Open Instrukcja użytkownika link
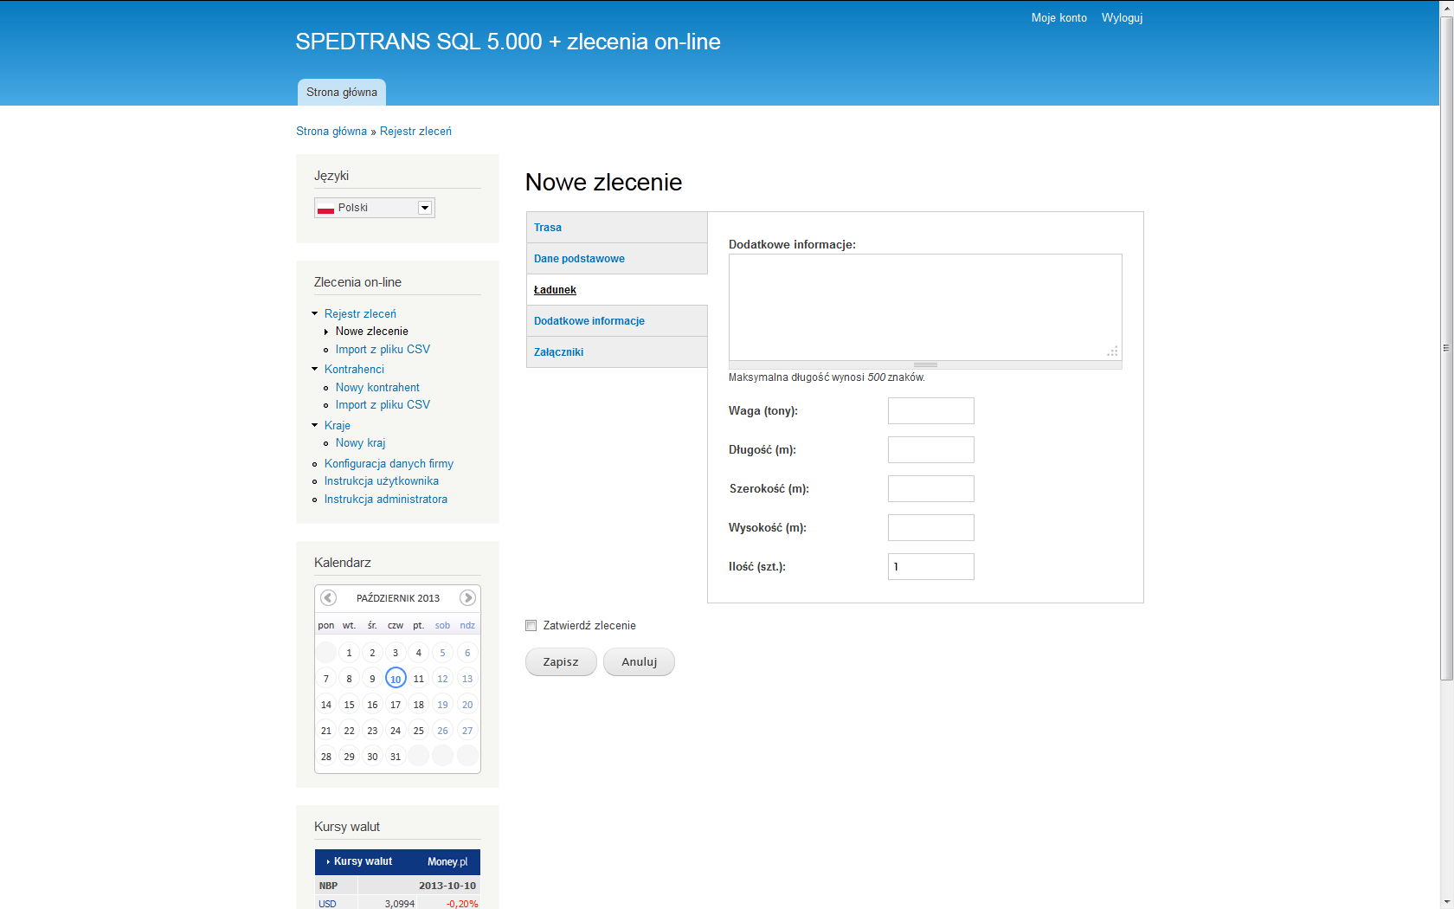1454x909 pixels. point(382,480)
